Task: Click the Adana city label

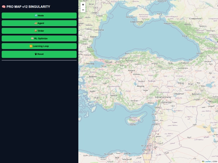Action: coord(151,103)
